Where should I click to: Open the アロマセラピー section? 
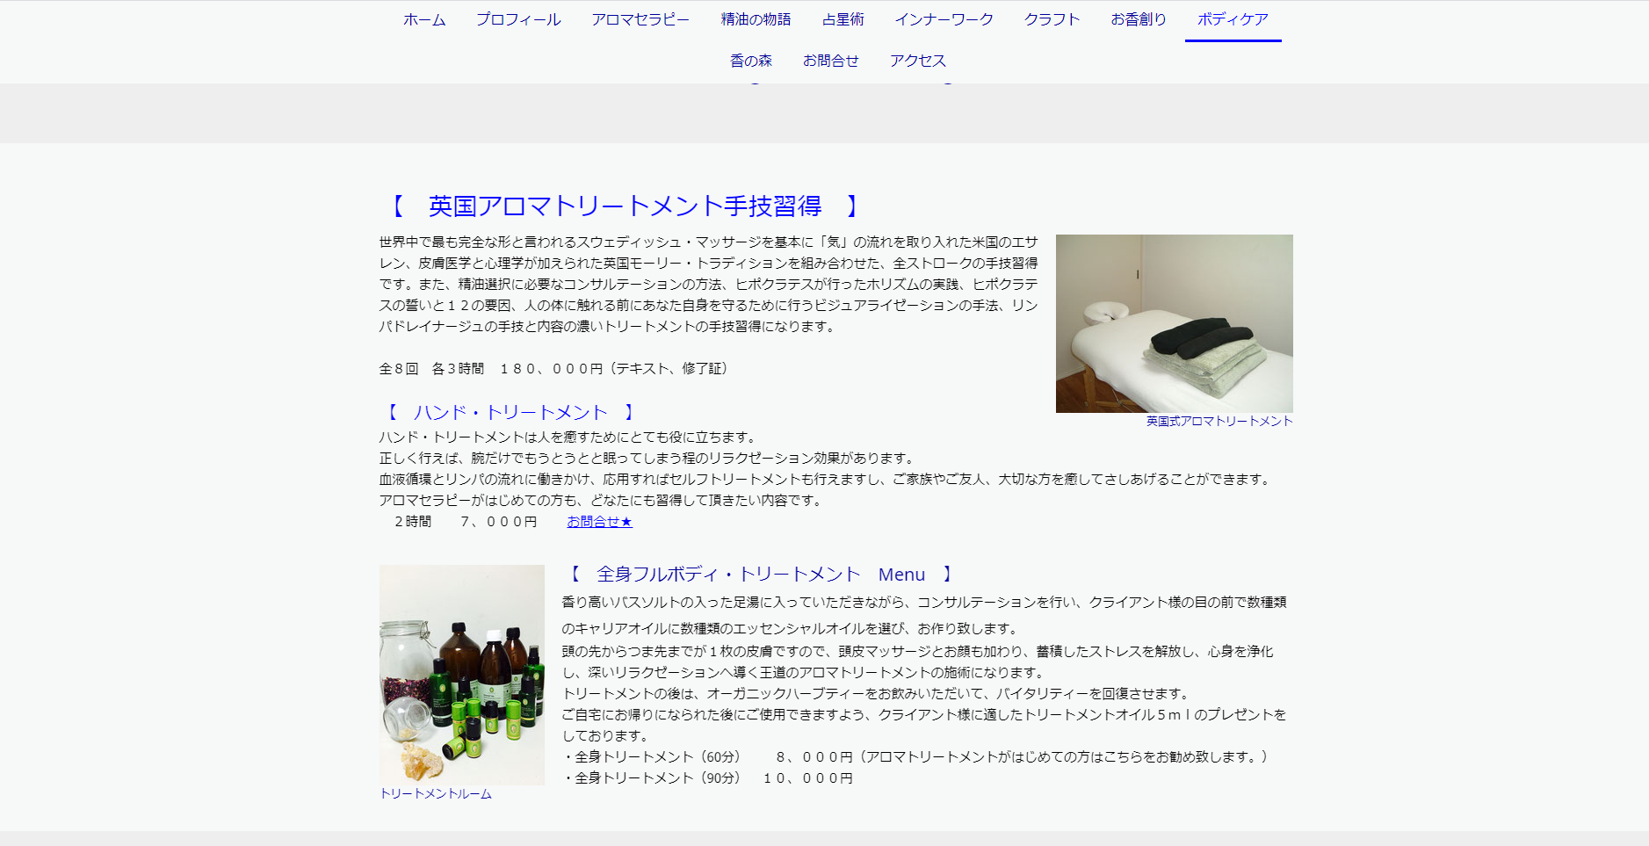pos(640,18)
